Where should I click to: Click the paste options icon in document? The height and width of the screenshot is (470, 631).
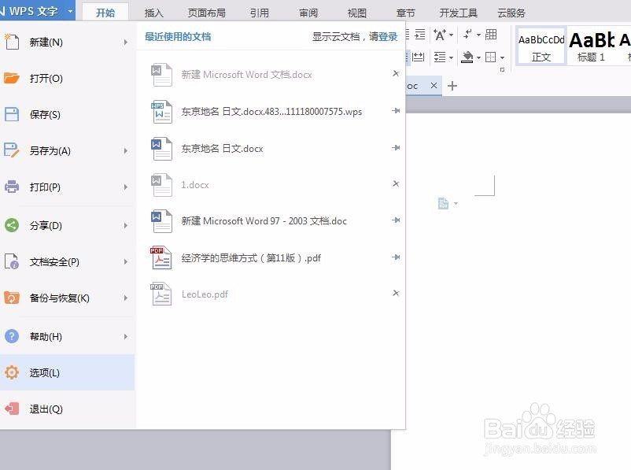[x=444, y=203]
